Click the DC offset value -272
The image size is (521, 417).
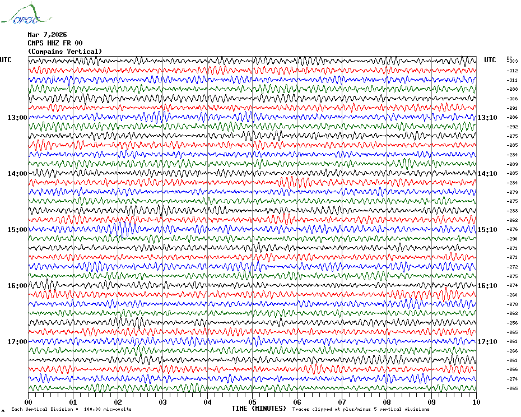click(x=513, y=267)
